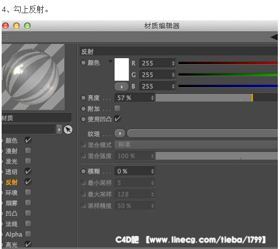Open the material name dropdown arrow
280x249 pixels.
[59, 129]
